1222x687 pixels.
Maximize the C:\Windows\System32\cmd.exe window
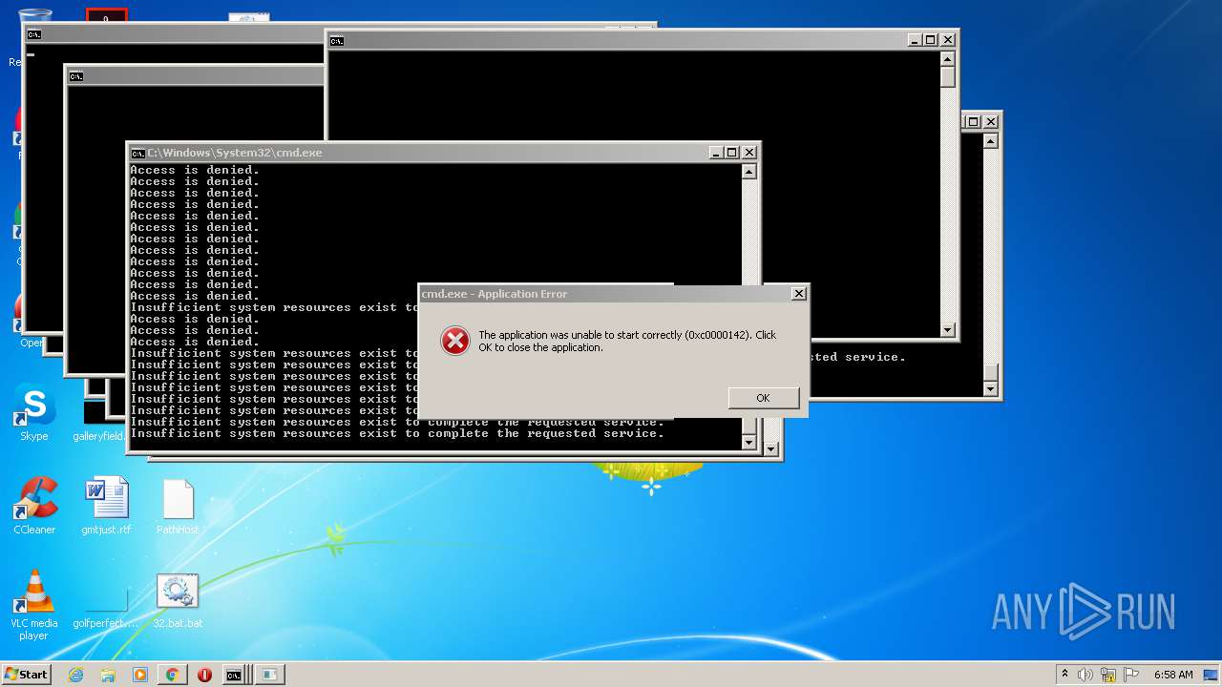coord(731,153)
